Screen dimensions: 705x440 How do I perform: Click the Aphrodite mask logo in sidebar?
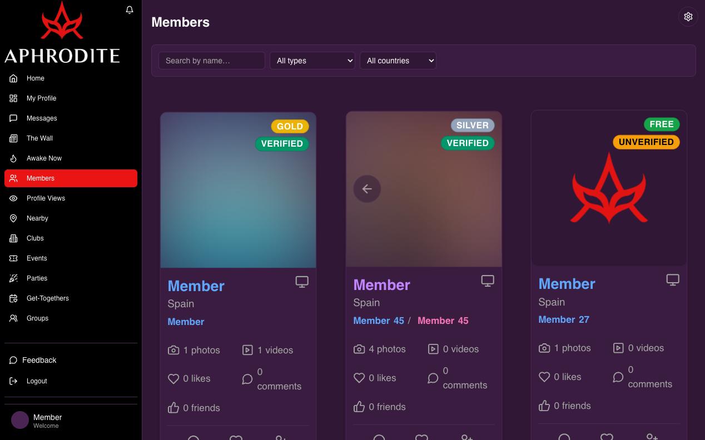62,21
